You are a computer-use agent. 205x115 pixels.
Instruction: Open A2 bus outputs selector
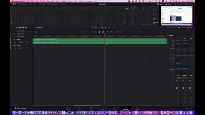(x=185, y=69)
